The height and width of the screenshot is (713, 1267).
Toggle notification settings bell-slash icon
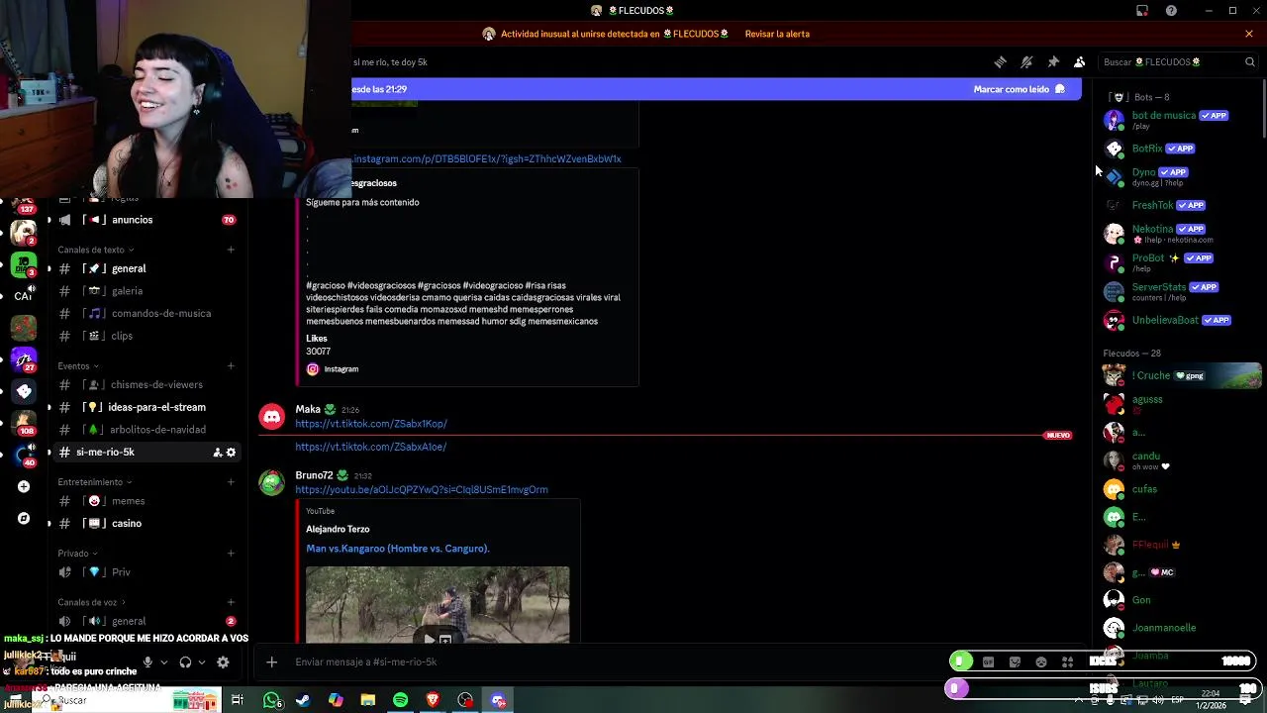click(x=1026, y=61)
